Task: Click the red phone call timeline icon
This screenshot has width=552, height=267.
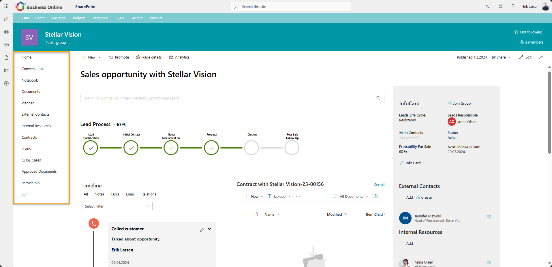Action: click(94, 223)
